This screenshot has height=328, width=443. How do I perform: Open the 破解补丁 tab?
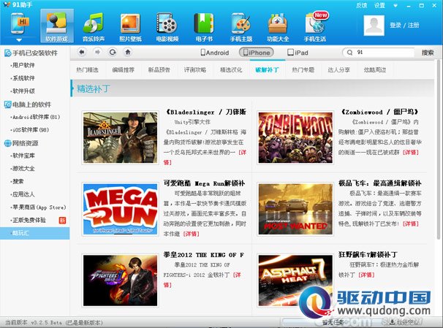click(x=267, y=69)
